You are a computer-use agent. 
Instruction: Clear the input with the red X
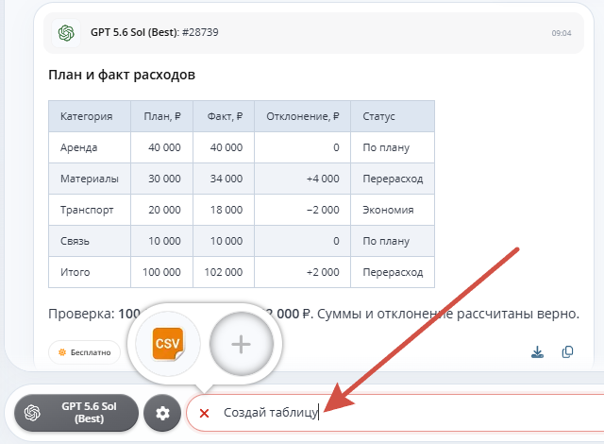(x=204, y=414)
